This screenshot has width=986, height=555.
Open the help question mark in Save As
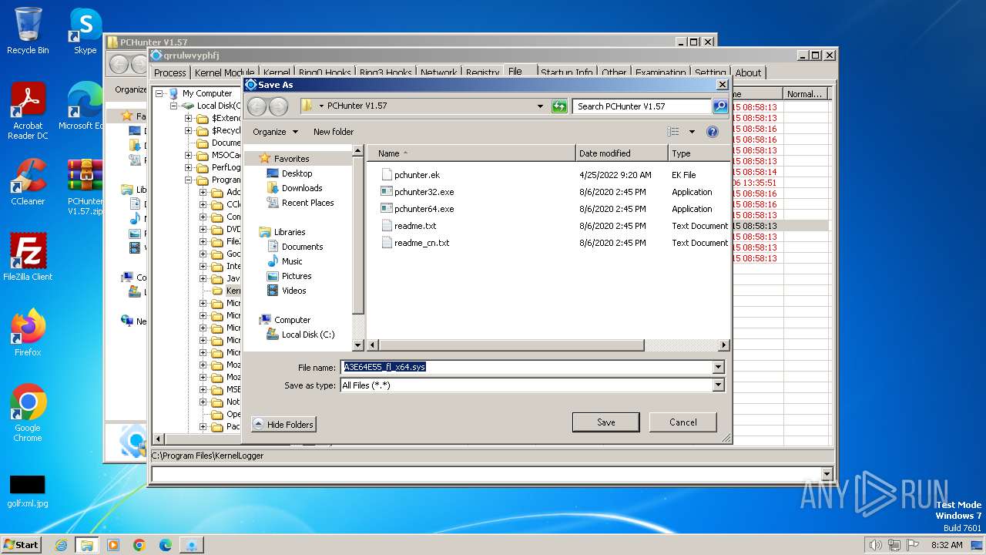click(x=713, y=132)
